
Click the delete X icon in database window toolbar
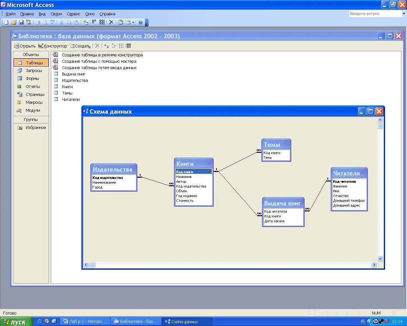(x=97, y=46)
